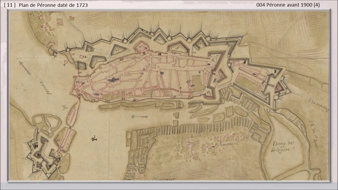This screenshot has width=338, height=190.
Task: Click the caption "Plan de Péronne daté de 1723"
Action: pyautogui.click(x=53, y=5)
